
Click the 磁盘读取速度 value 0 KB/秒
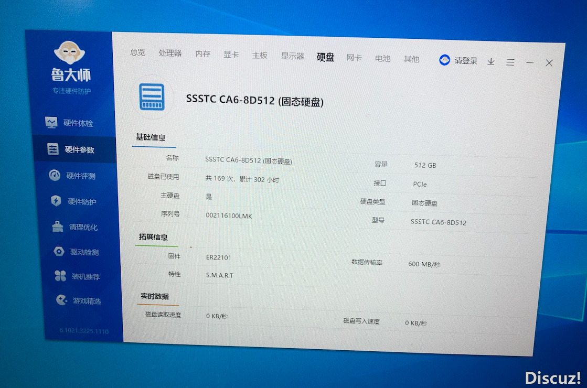point(217,316)
